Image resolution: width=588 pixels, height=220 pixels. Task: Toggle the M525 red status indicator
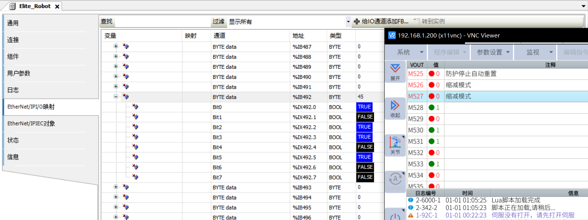[x=431, y=74]
